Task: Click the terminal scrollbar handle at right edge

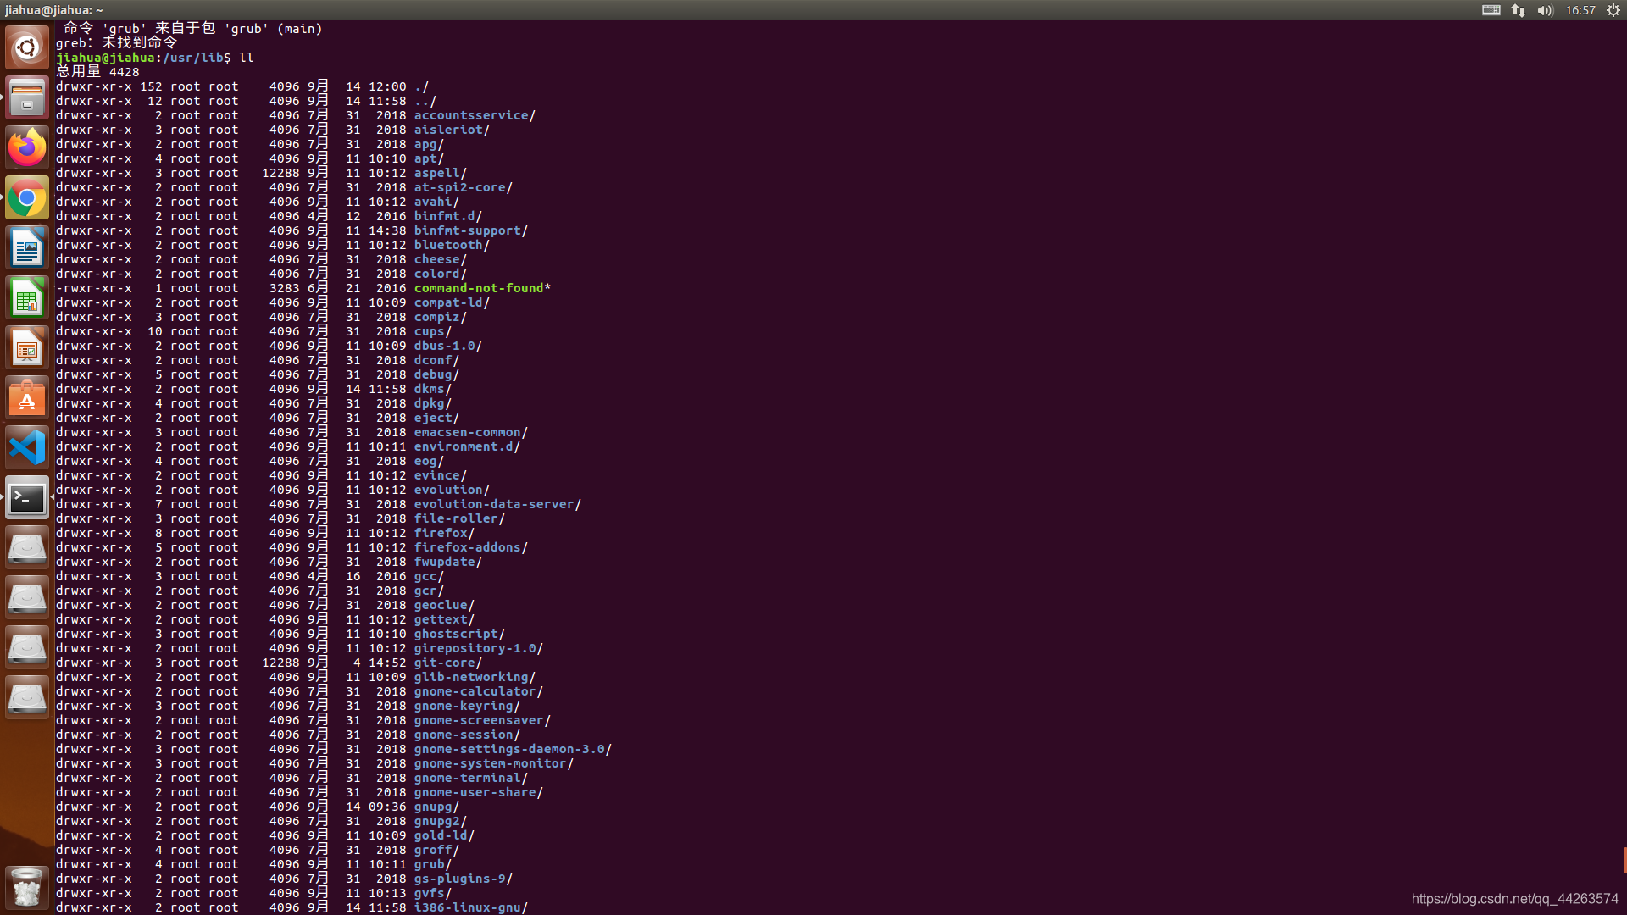Action: pos(1624,859)
